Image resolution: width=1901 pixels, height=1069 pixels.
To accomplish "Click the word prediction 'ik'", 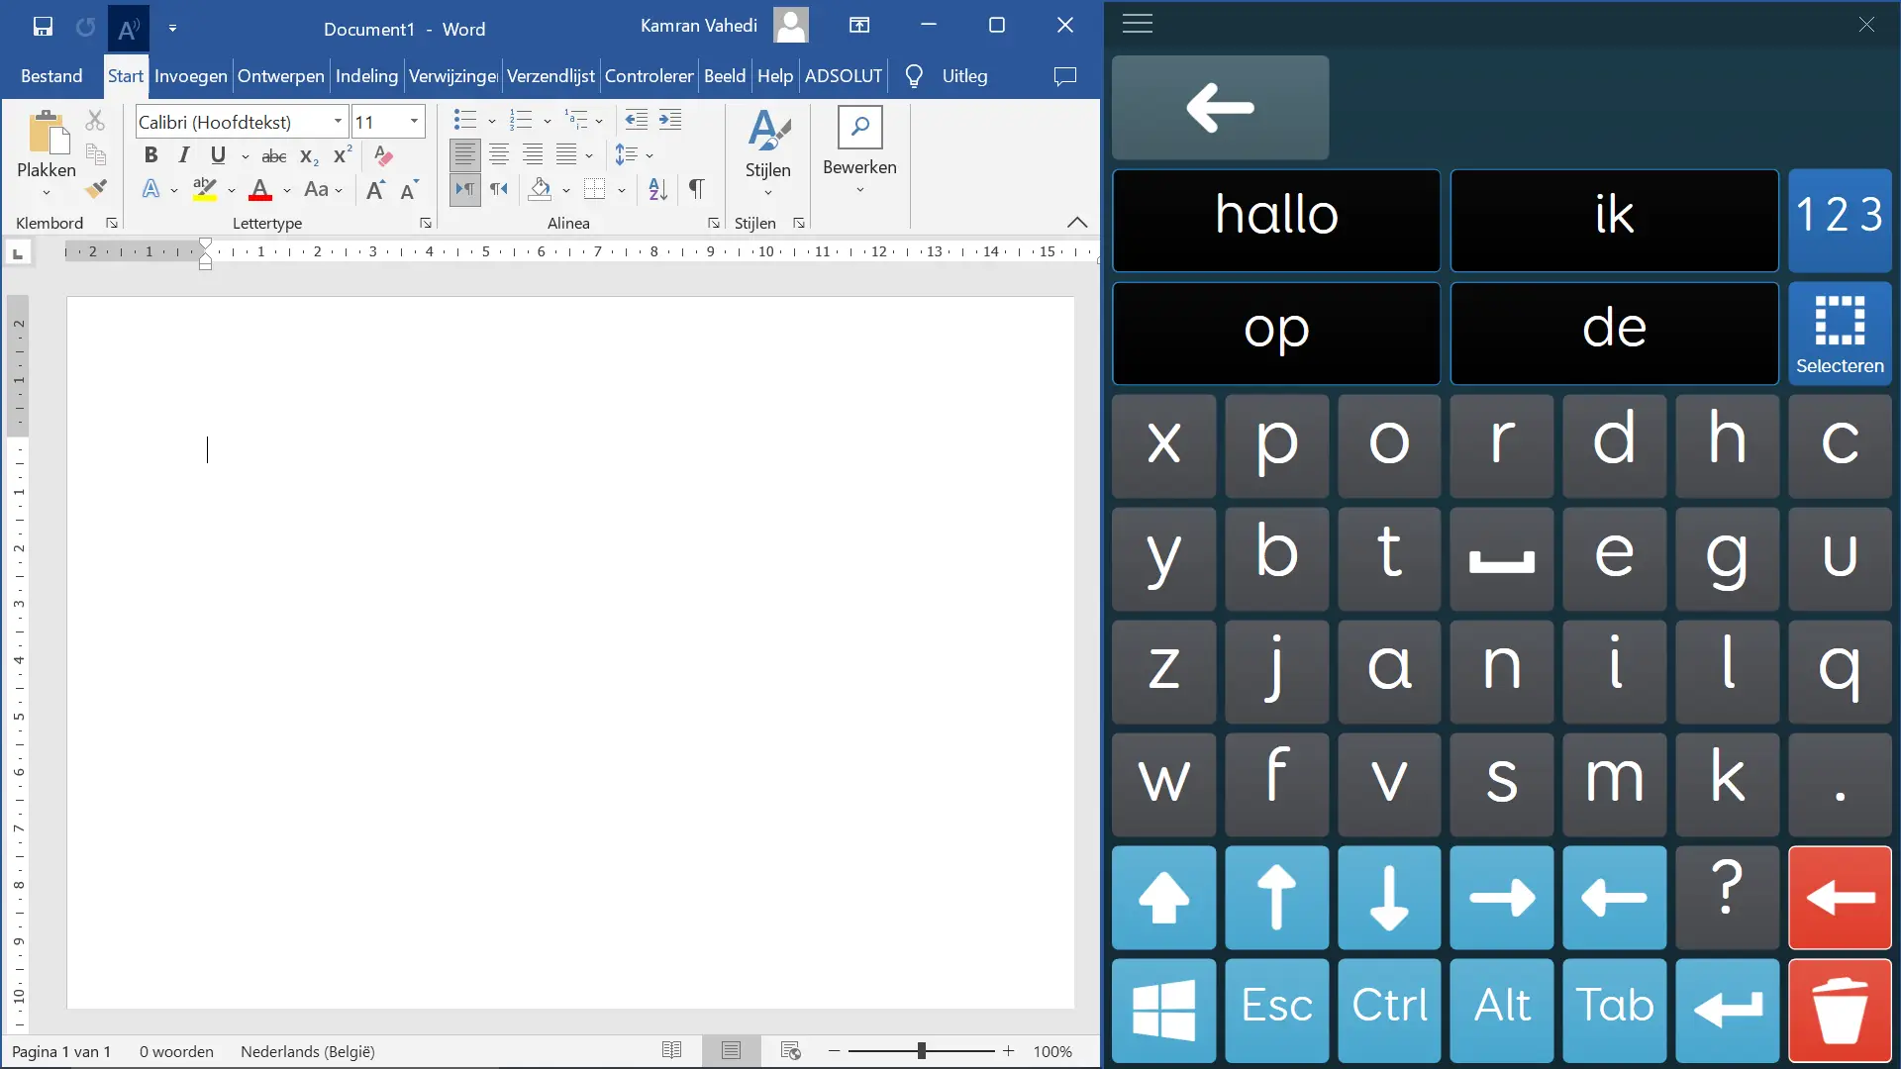I will pyautogui.click(x=1614, y=221).
